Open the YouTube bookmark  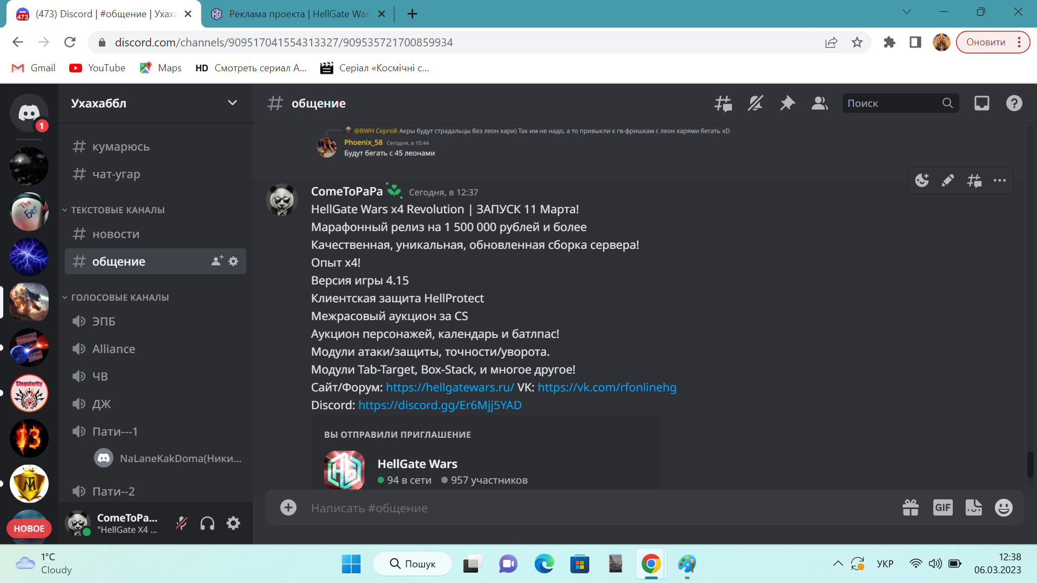point(97,68)
